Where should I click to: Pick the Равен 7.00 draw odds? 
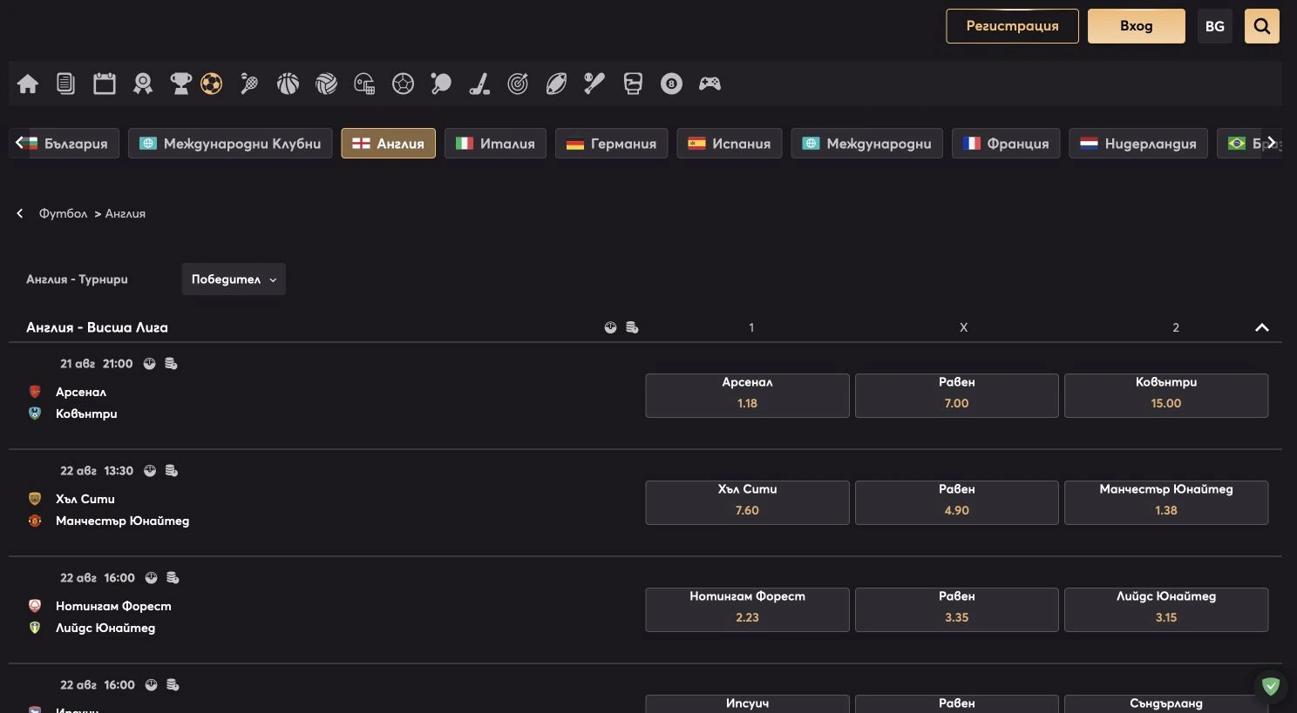tap(957, 395)
